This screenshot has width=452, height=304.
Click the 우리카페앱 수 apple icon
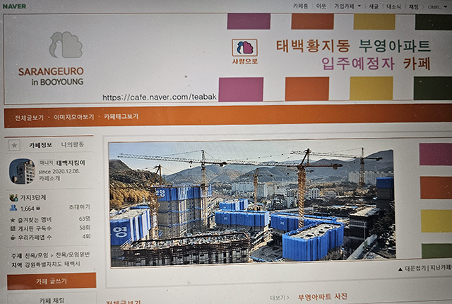pos(13,238)
